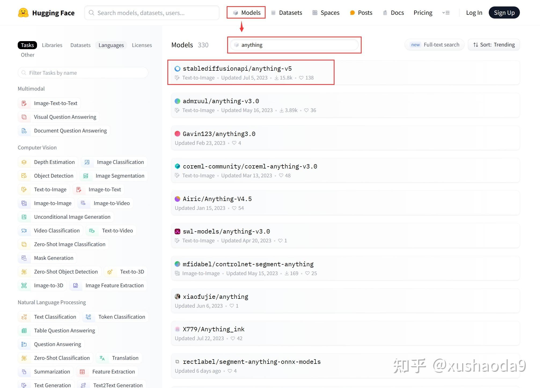
Task: Click the Depth Estimation task icon
Action: pyautogui.click(x=24, y=162)
